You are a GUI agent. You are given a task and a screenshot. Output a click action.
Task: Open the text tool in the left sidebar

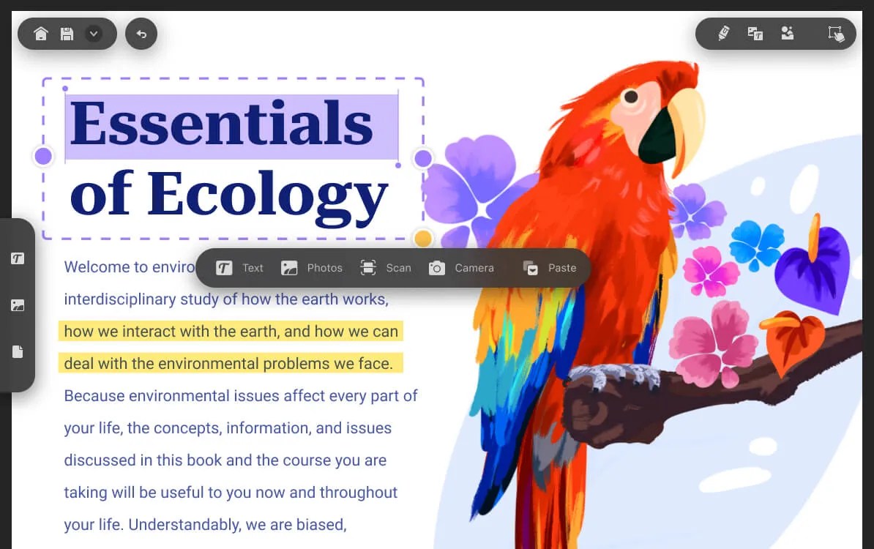18,258
